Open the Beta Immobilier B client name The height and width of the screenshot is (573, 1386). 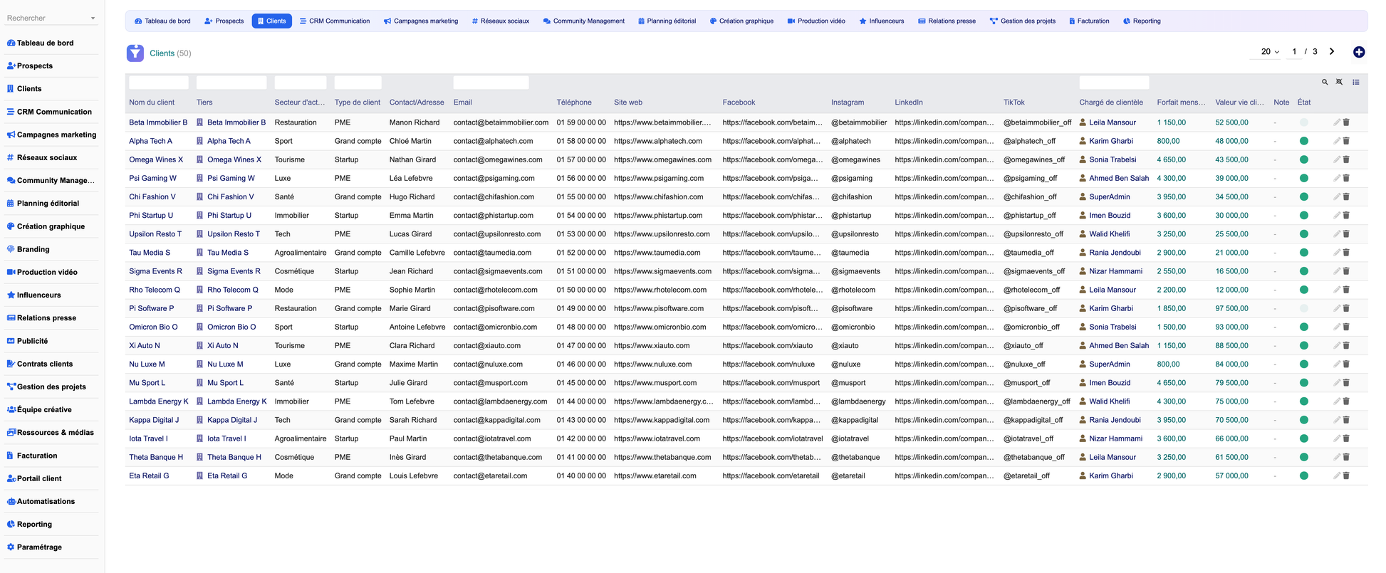point(158,122)
